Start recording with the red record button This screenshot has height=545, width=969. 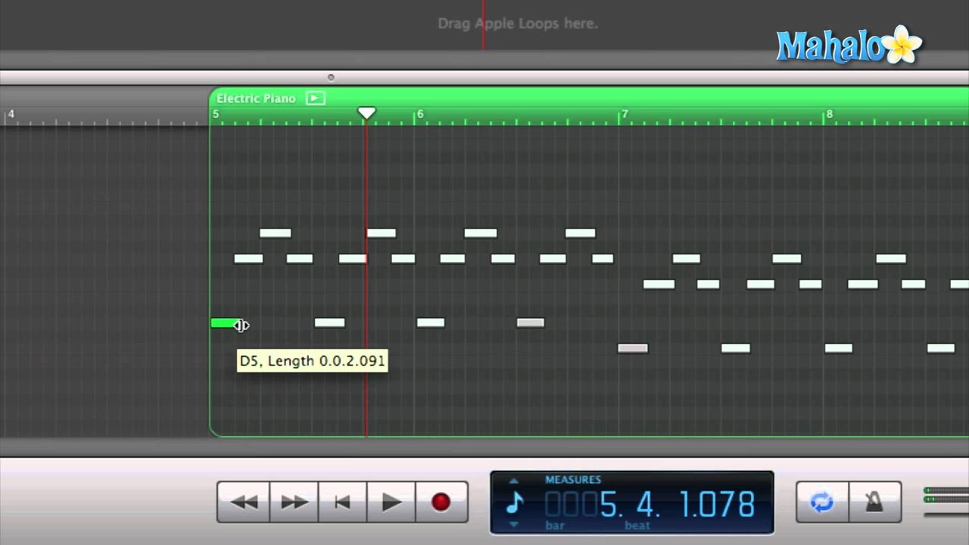[x=441, y=502]
